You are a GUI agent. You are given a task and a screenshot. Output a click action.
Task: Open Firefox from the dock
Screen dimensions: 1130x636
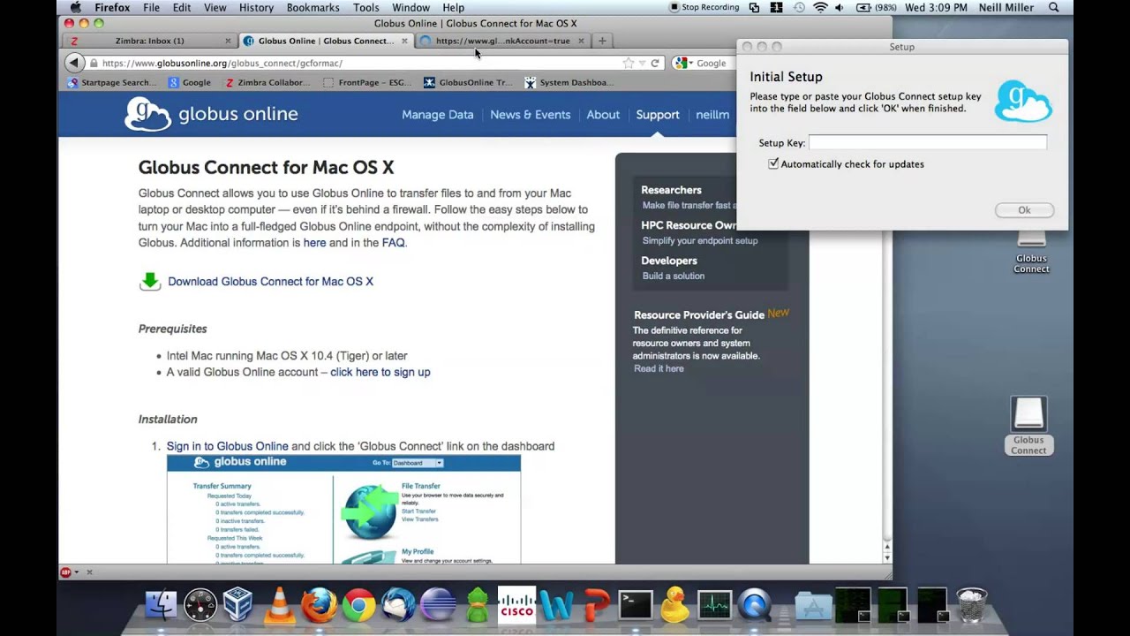[319, 605]
